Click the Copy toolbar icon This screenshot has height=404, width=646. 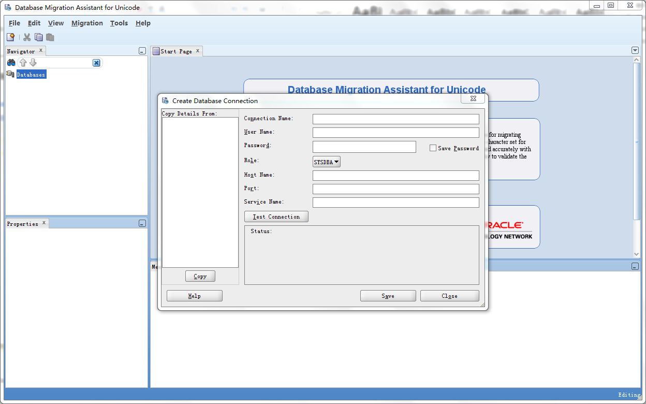(x=39, y=37)
